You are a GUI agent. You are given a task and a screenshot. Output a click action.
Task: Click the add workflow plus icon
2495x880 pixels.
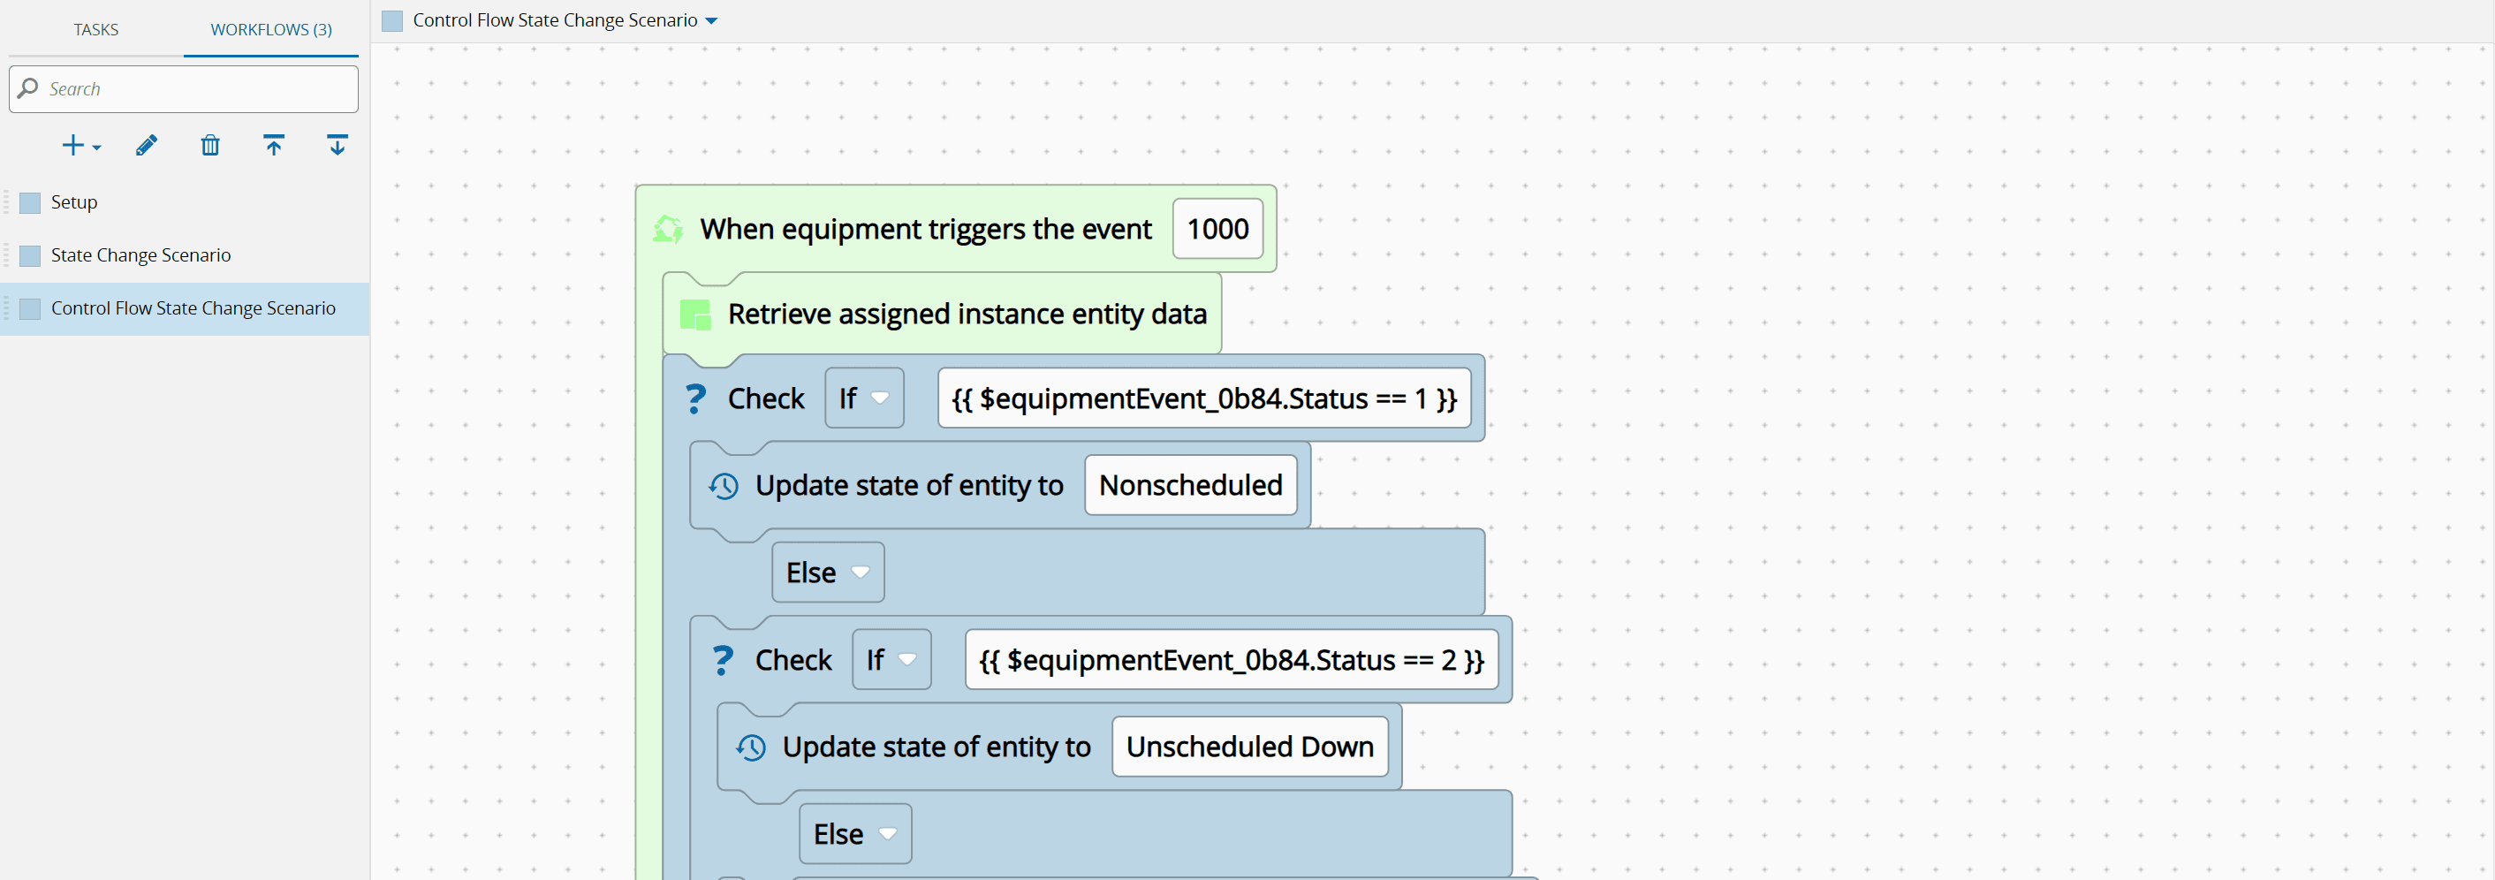[x=73, y=145]
